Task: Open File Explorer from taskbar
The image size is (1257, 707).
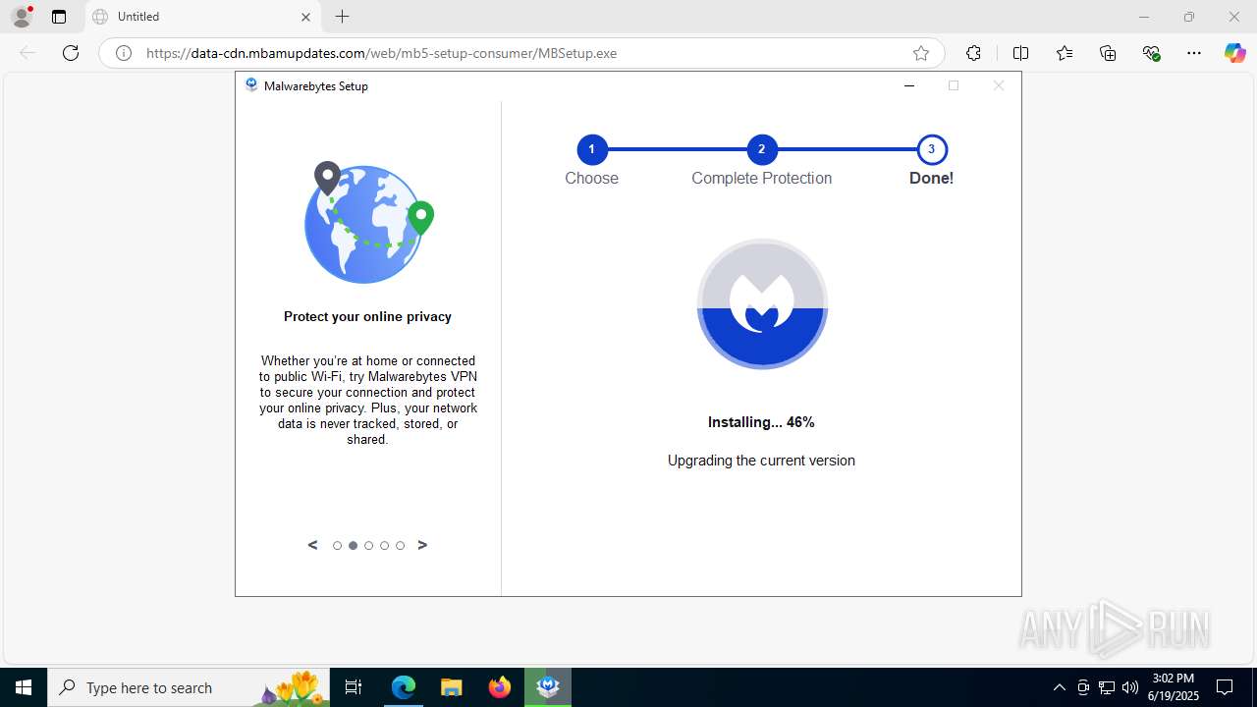Action: point(452,687)
